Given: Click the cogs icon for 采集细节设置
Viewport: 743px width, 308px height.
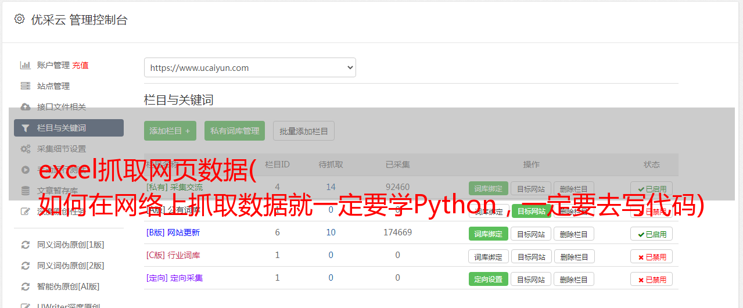Looking at the screenshot, I should pos(26,149).
